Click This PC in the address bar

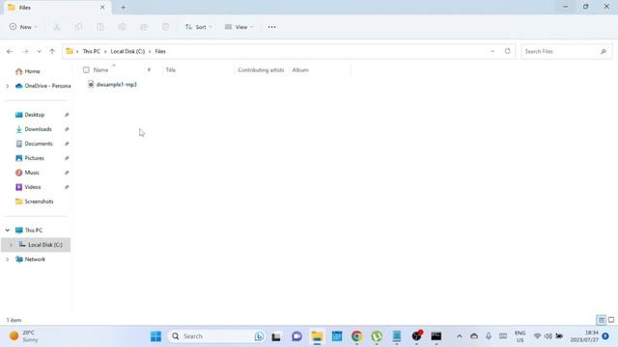click(x=92, y=51)
